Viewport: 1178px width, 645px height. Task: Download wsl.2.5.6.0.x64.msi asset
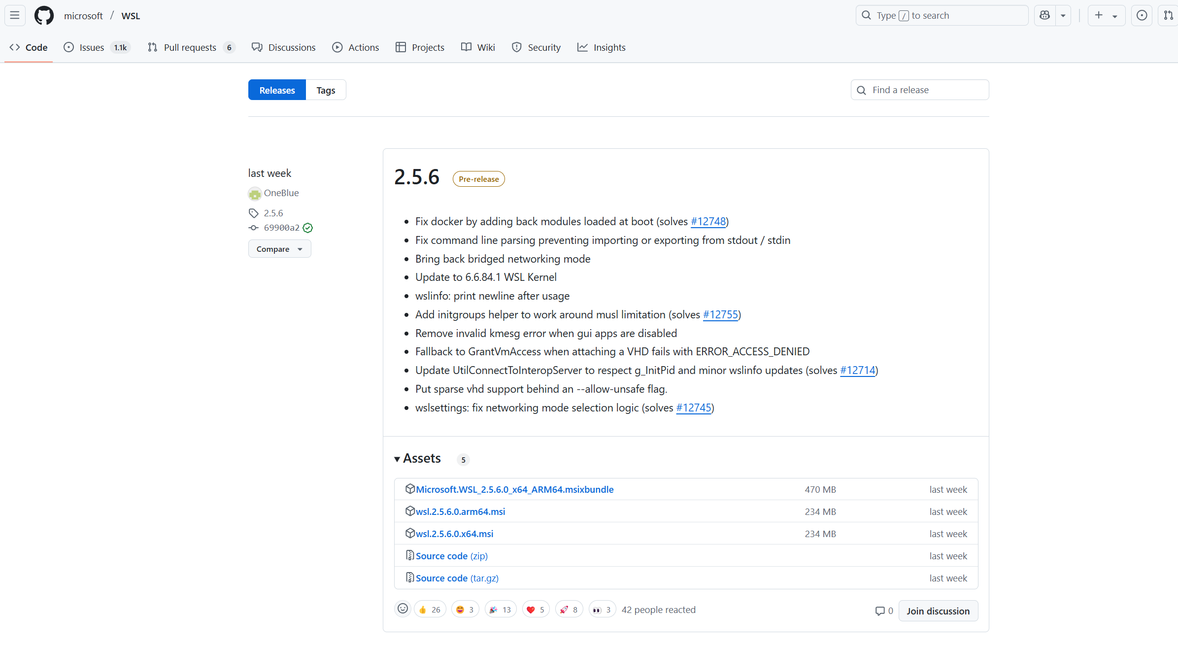[454, 534]
